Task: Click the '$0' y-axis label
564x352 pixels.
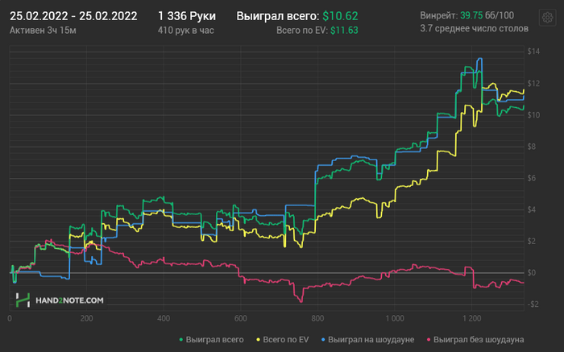Action: coord(532,273)
